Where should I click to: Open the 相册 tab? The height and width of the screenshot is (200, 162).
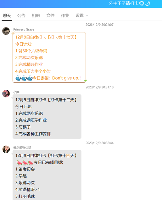coord(36,15)
